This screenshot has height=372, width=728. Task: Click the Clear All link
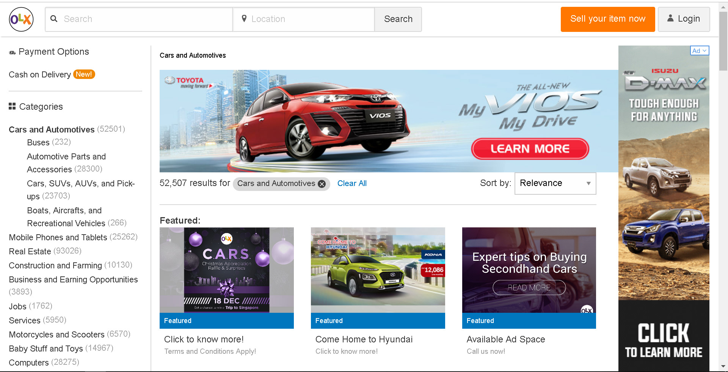(352, 183)
